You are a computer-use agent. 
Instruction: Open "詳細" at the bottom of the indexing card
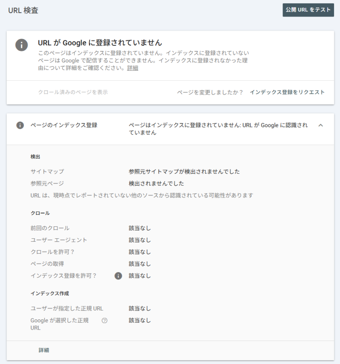44,350
